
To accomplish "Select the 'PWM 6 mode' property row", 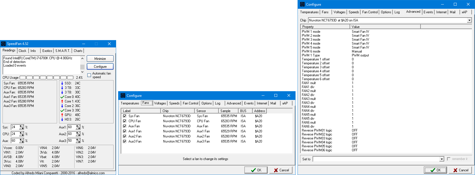I will [x=386, y=51].
